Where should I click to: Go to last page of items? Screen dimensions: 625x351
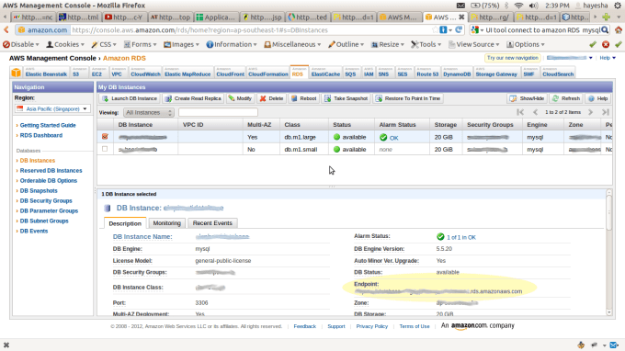606,112
